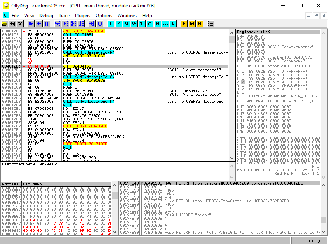This screenshot has height=244, width=328.
Task: Show run trace with the dots button
Action: [165, 24]
